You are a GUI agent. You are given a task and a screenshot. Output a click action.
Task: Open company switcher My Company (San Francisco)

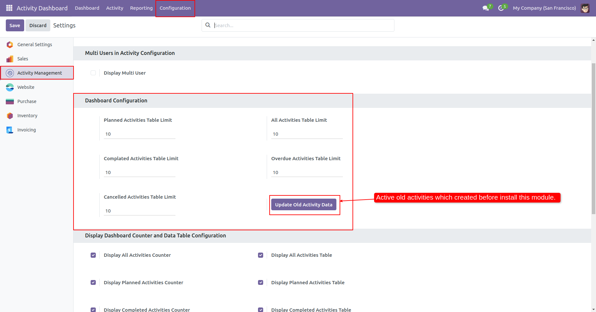coord(544,8)
